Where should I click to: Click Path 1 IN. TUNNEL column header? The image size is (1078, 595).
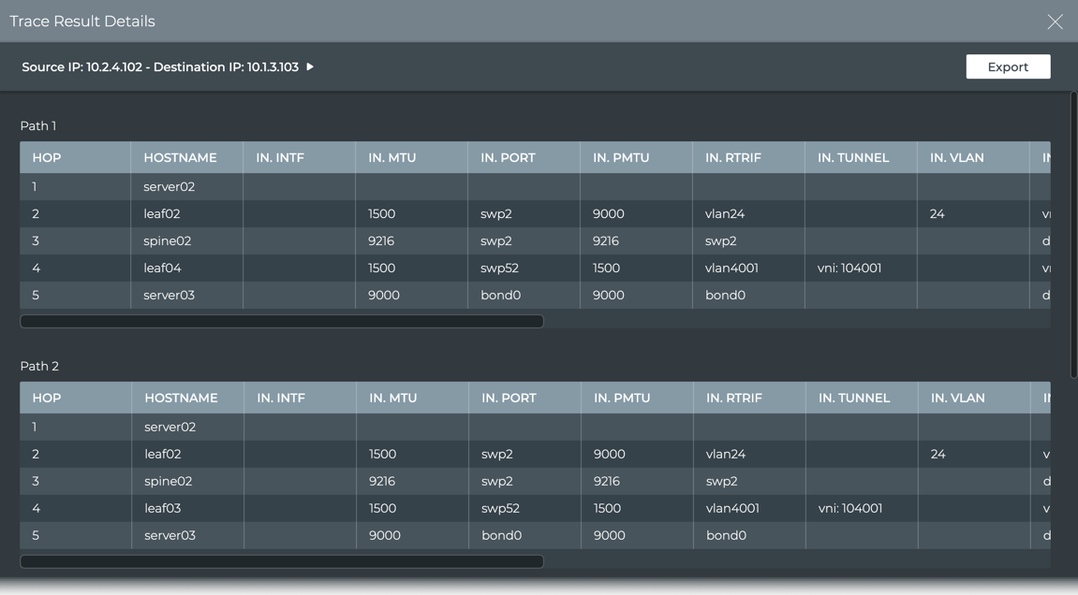click(x=852, y=157)
